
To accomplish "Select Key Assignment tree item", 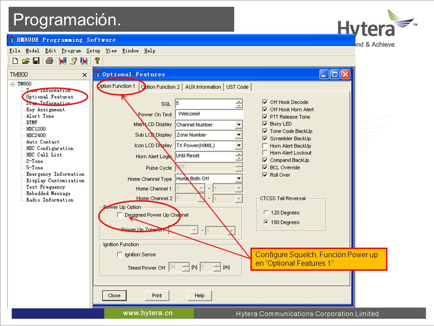I will coord(45,110).
